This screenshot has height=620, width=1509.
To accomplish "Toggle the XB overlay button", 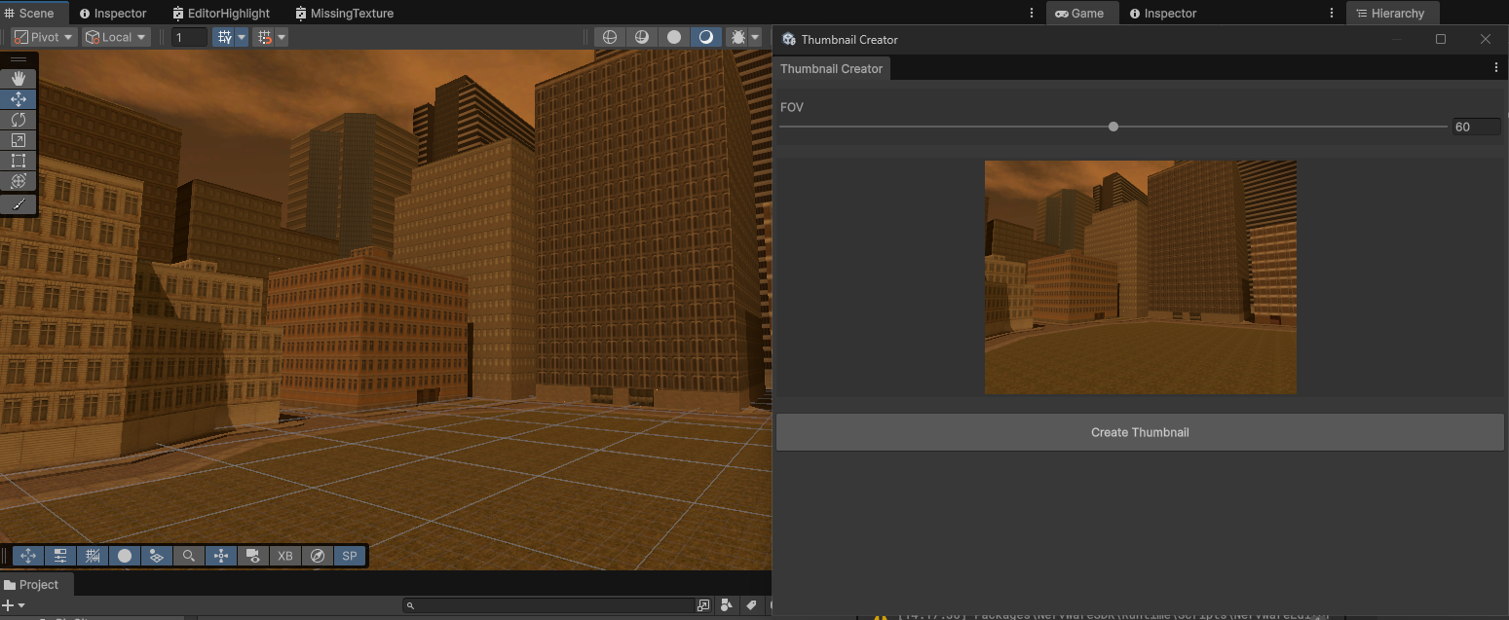I will point(284,556).
